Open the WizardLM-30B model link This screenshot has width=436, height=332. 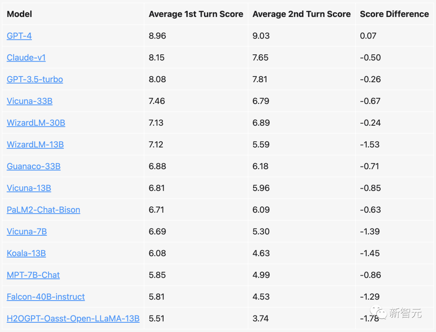(36, 123)
